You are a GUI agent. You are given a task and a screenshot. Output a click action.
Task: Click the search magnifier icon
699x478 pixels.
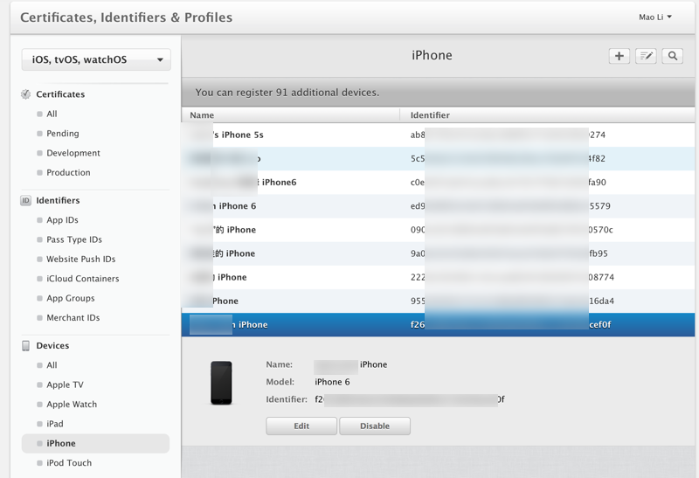[673, 56]
